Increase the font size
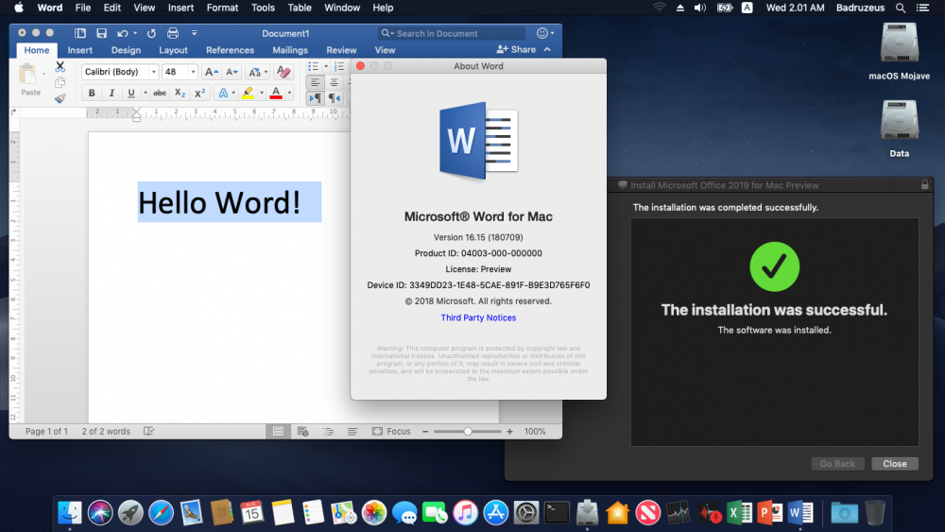 211,72
